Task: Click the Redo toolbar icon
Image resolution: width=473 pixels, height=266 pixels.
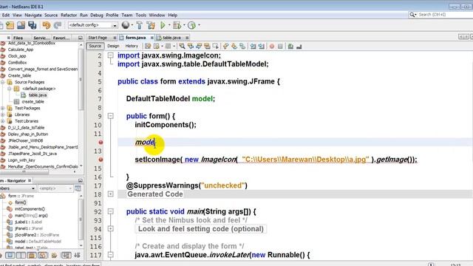Action: pyautogui.click(x=58, y=25)
